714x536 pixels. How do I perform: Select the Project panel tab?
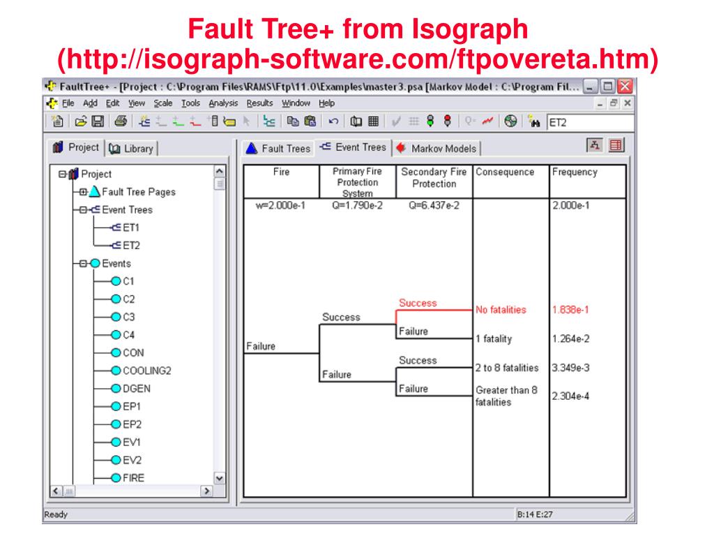pos(76,147)
